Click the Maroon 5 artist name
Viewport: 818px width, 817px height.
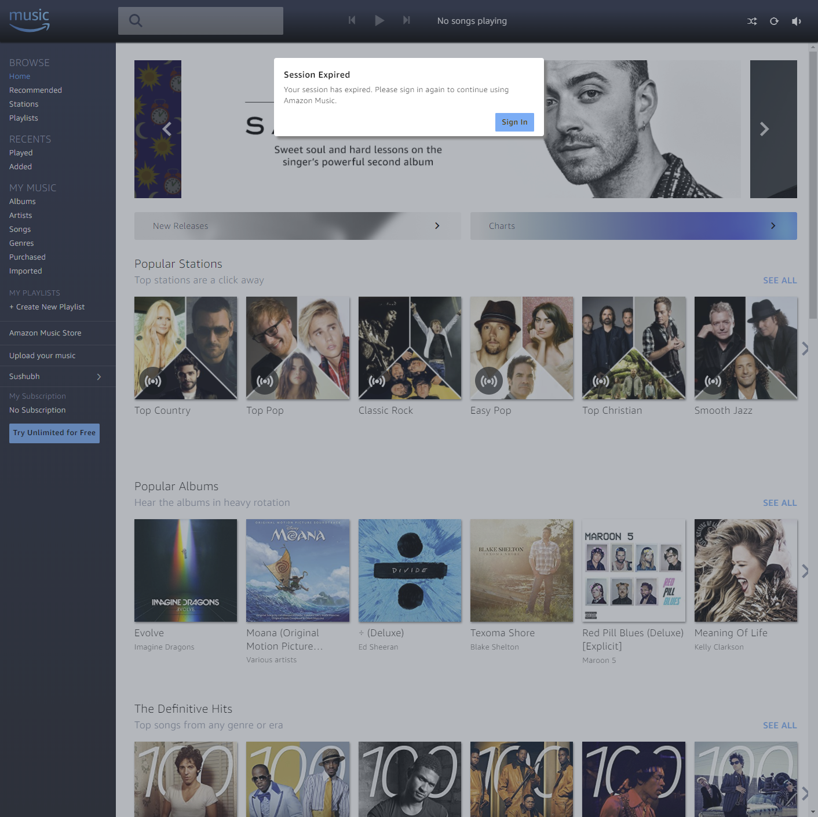tap(599, 661)
